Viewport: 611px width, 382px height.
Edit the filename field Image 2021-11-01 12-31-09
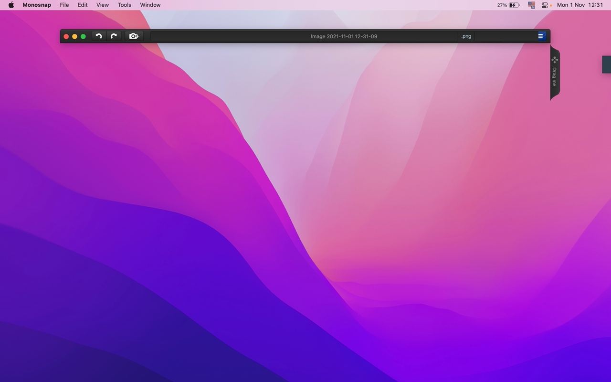[x=344, y=36]
